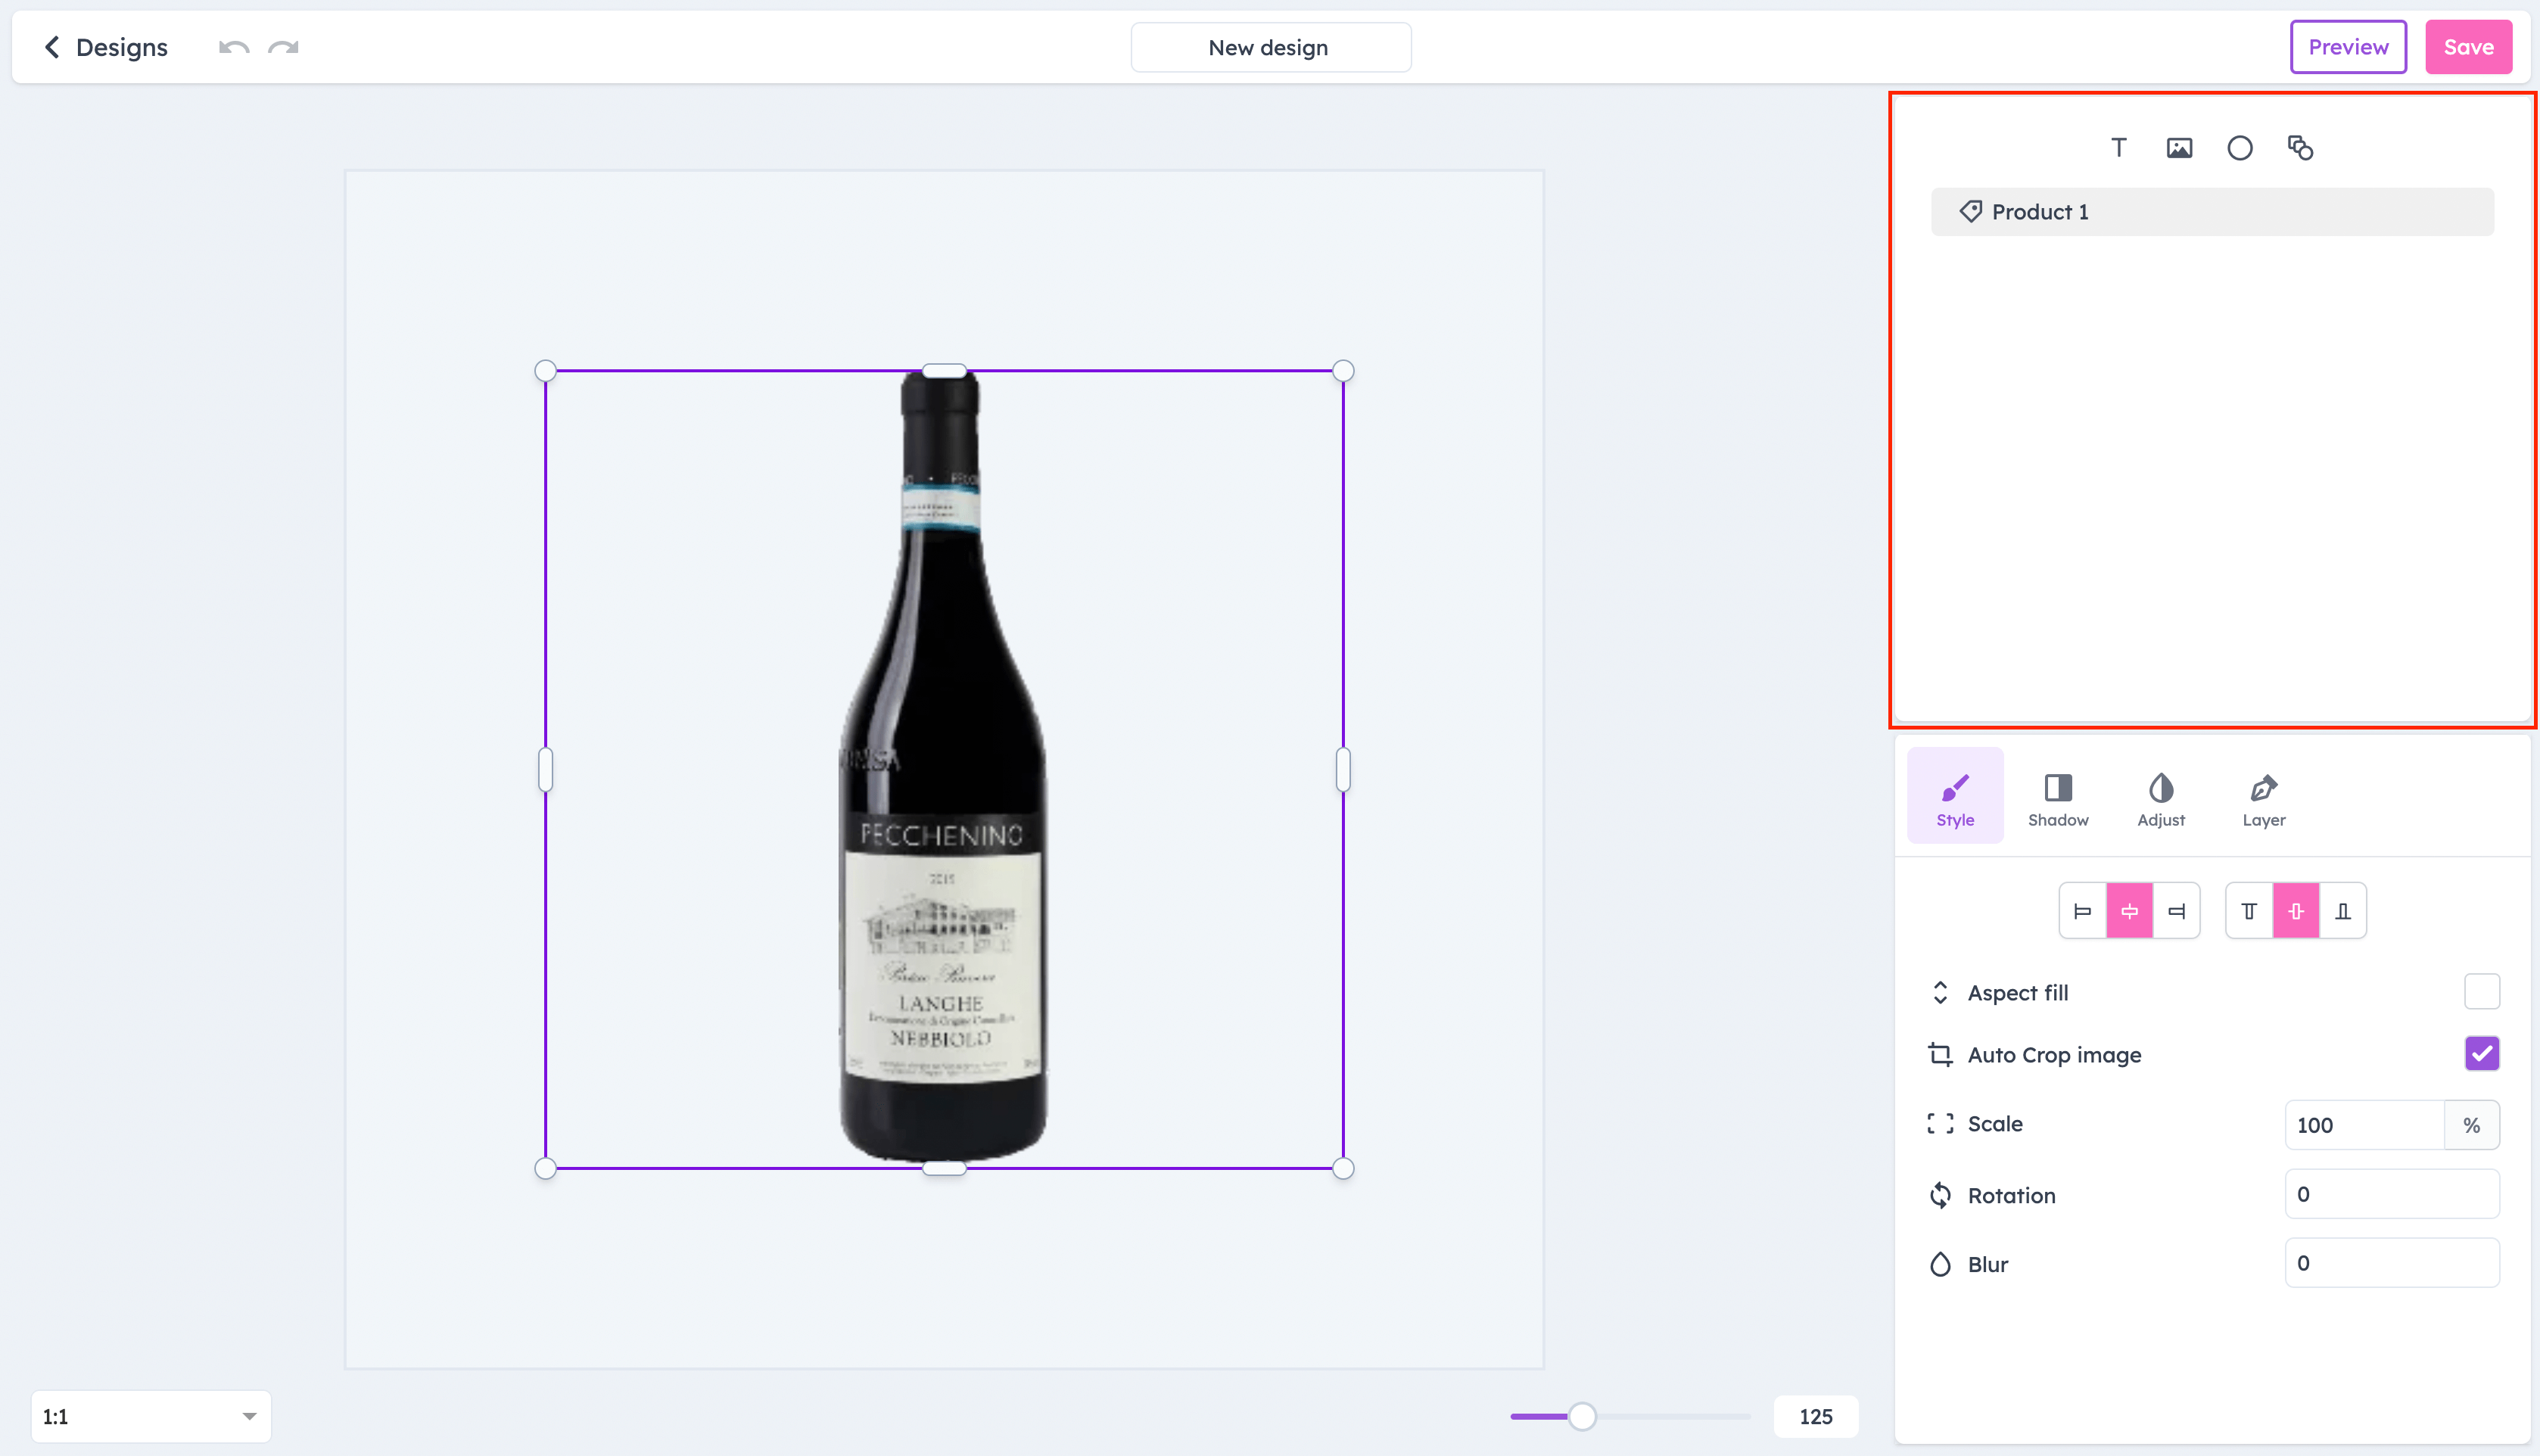Select the Product 1 layer row
This screenshot has width=2540, height=1456.
coord(2212,212)
